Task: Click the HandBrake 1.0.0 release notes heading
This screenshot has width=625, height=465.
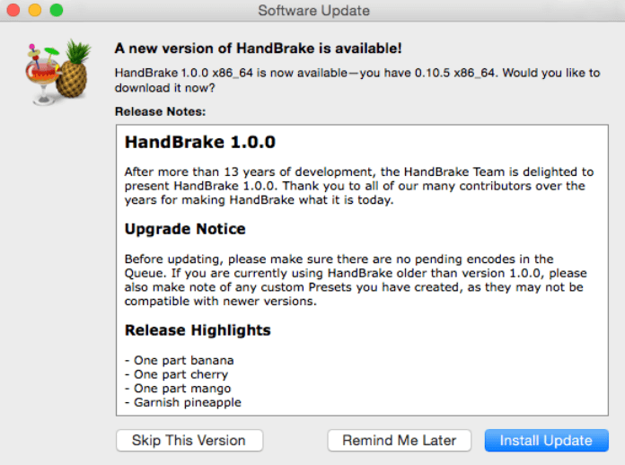Action: coord(200,142)
